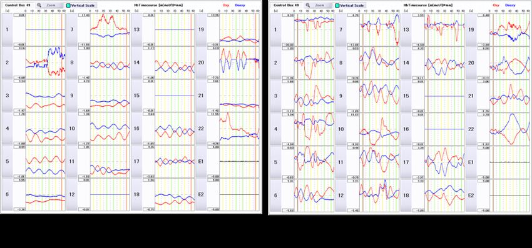Select channel 16 label in left window
This screenshot has width=532, height=248.
click(x=136, y=129)
